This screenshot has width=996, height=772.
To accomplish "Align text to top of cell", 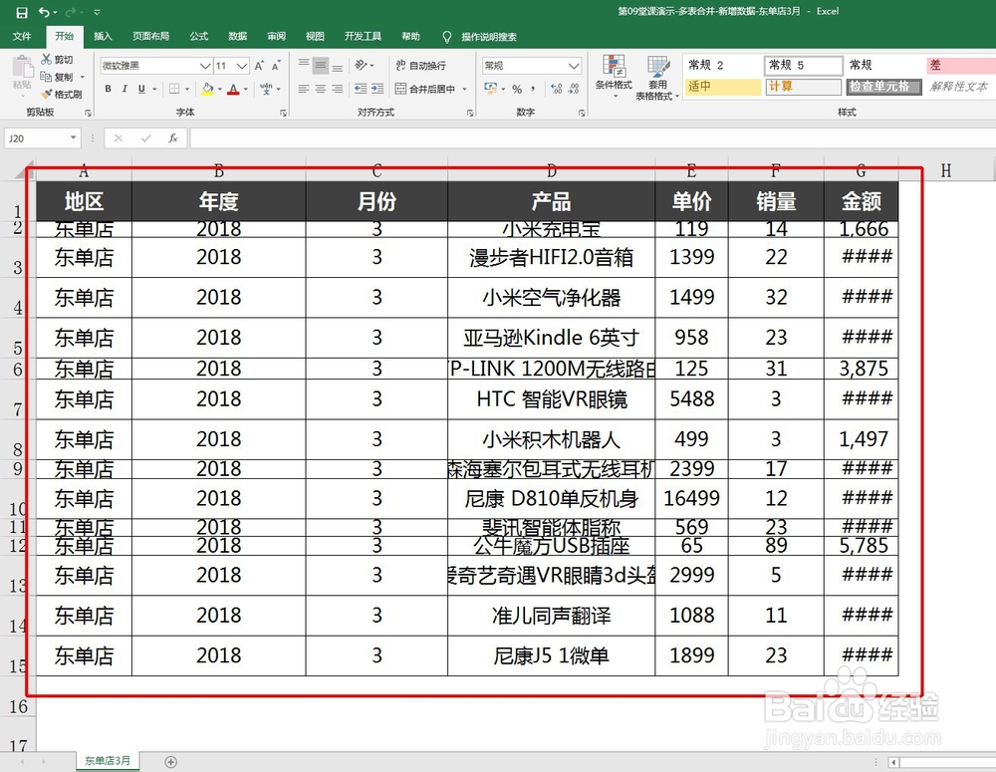I will pyautogui.click(x=304, y=65).
